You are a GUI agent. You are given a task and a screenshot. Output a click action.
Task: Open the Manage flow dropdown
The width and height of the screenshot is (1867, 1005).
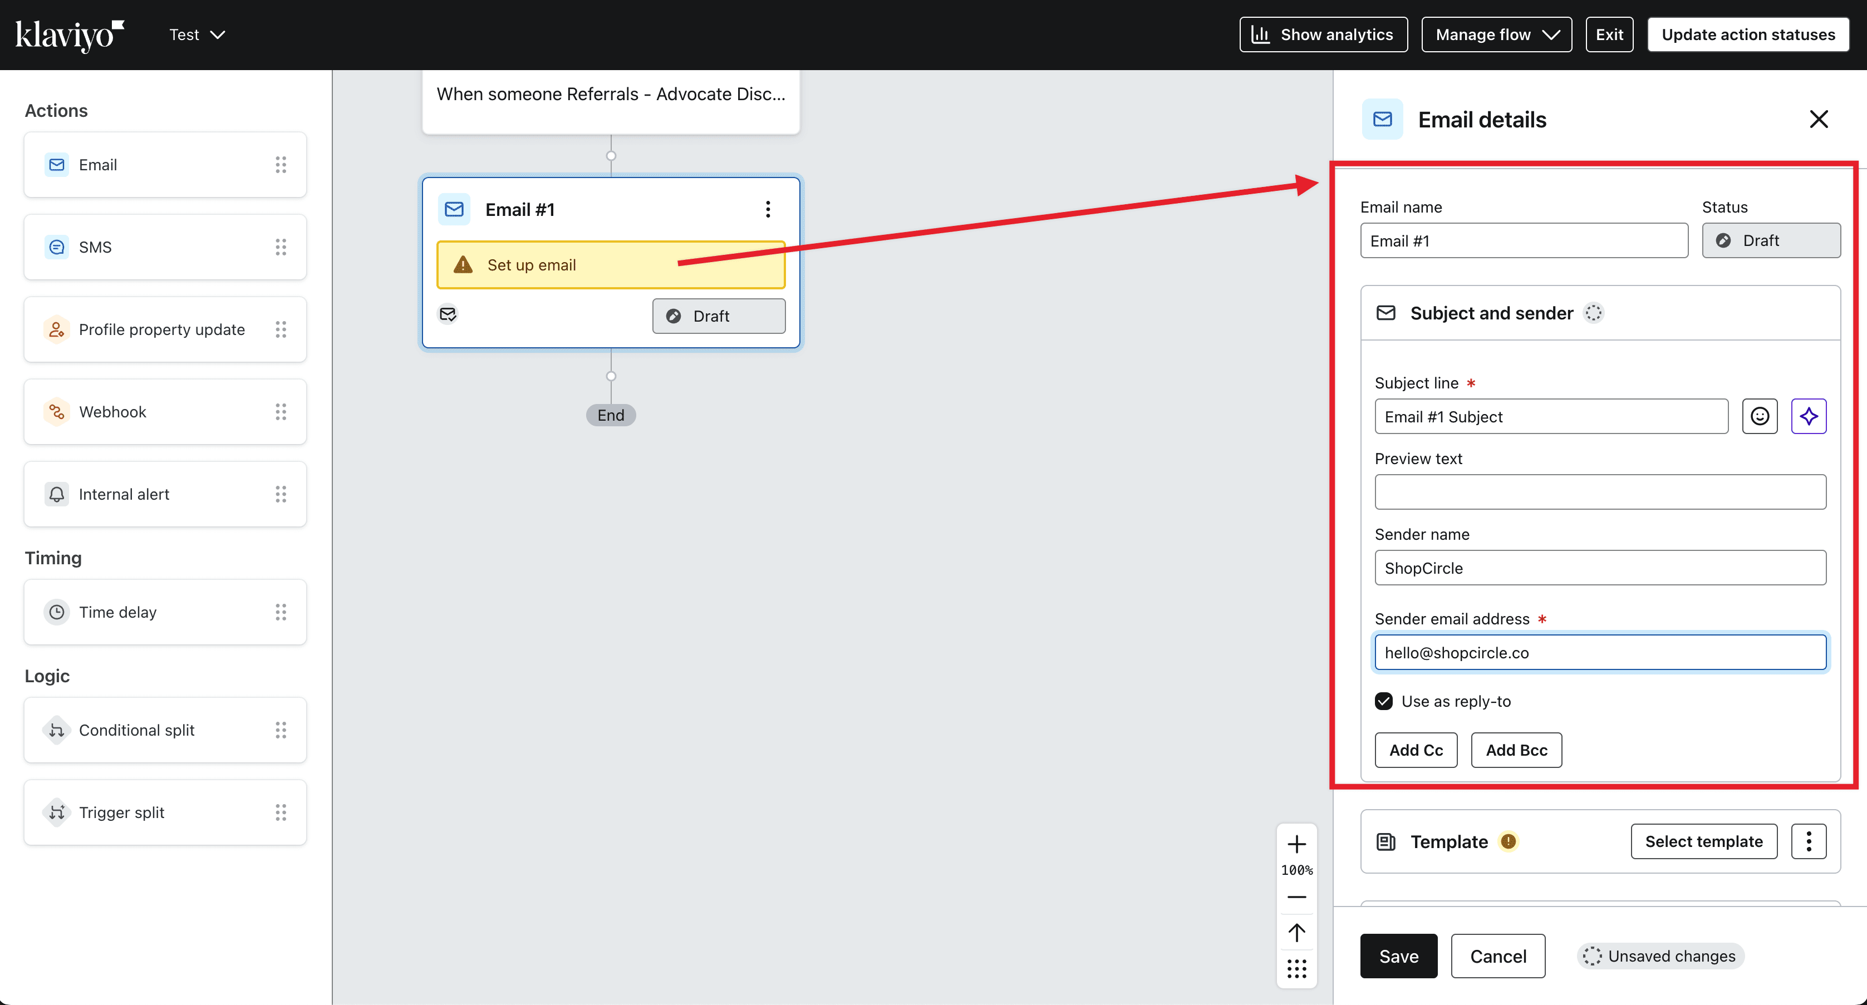1496,35
